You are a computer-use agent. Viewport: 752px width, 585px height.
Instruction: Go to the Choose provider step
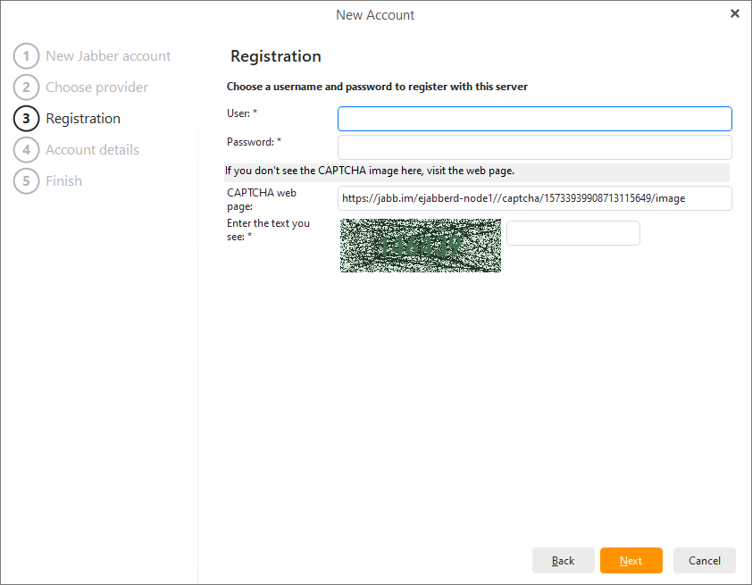pyautogui.click(x=96, y=88)
